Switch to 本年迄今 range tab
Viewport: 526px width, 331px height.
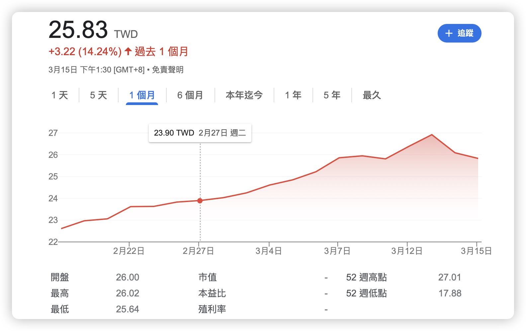pyautogui.click(x=244, y=95)
